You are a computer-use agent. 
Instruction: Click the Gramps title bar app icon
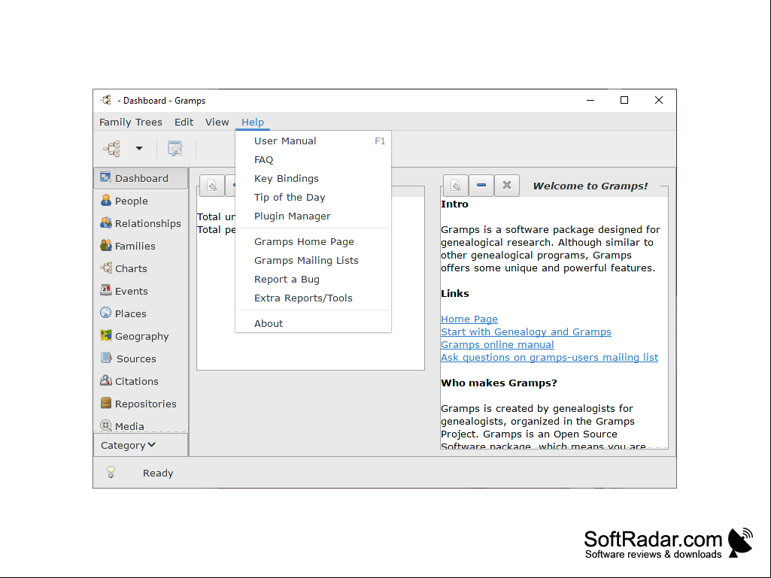pyautogui.click(x=106, y=100)
